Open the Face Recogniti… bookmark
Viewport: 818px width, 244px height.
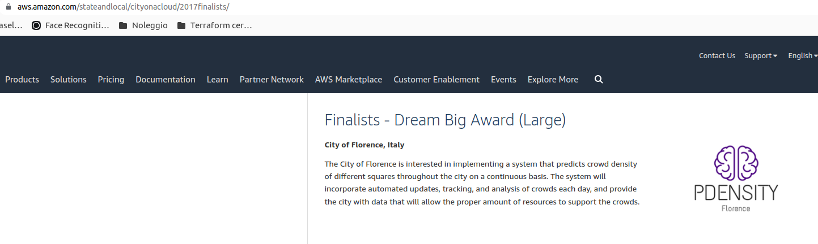coord(70,25)
